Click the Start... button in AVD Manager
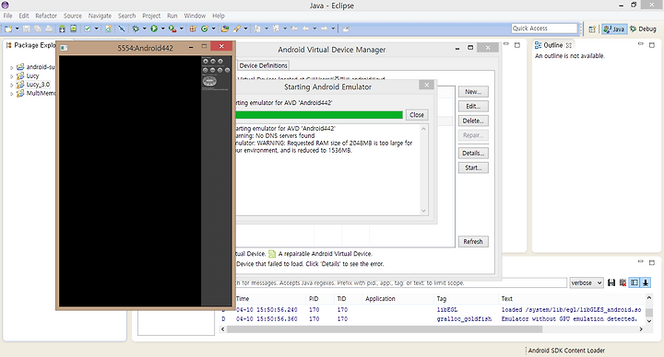The width and height of the screenshot is (664, 357). point(473,167)
